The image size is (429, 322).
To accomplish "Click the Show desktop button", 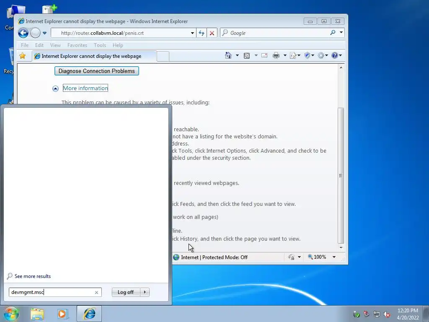I will (x=426, y=314).
